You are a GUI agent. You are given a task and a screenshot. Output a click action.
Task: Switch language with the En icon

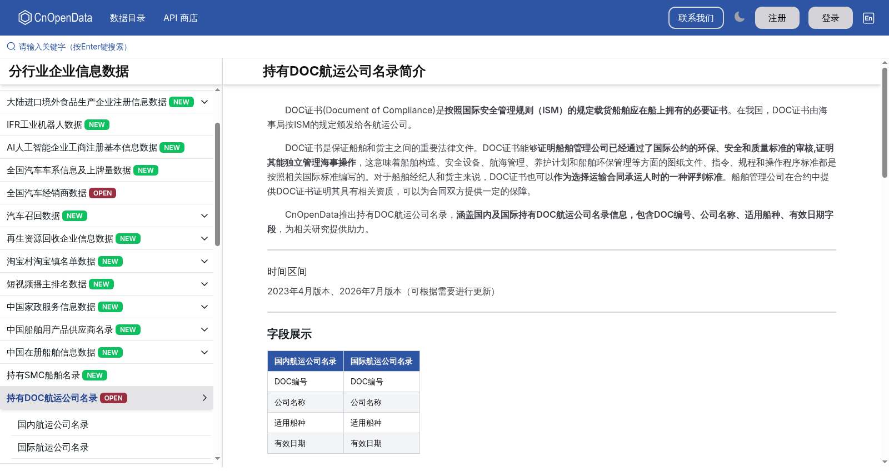pyautogui.click(x=868, y=18)
